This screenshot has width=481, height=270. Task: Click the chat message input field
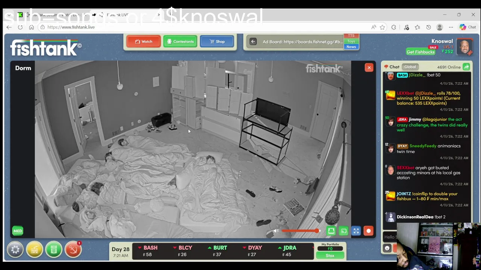tap(390, 237)
